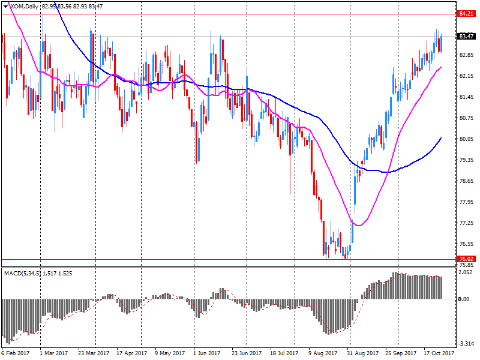Click the latest blue candlestick on the chart
The height and width of the screenshot is (360, 480).
(441, 43)
